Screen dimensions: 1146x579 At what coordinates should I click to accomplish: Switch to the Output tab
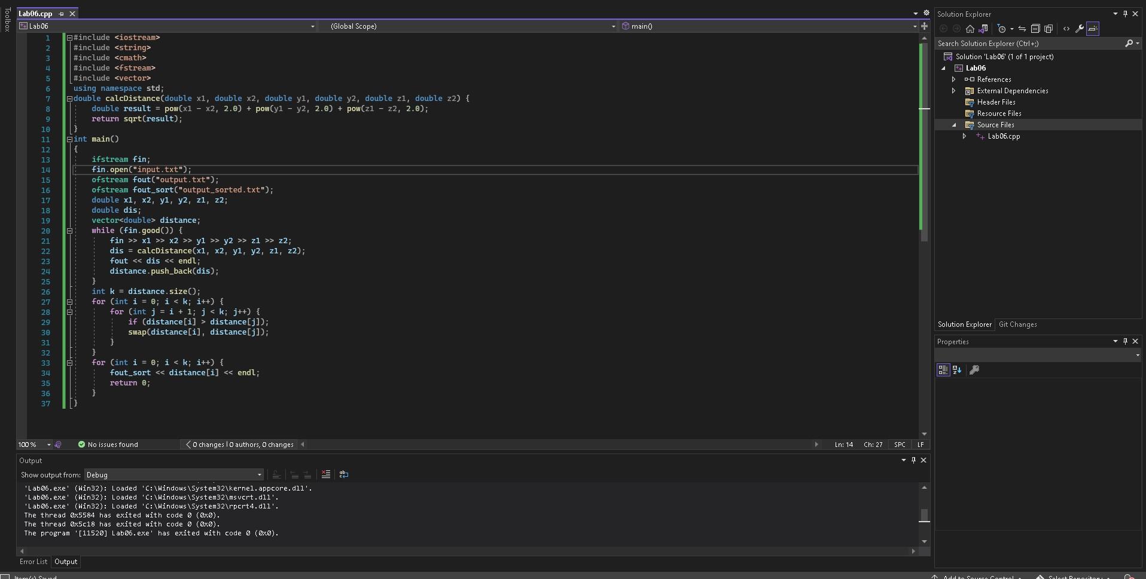tap(66, 562)
